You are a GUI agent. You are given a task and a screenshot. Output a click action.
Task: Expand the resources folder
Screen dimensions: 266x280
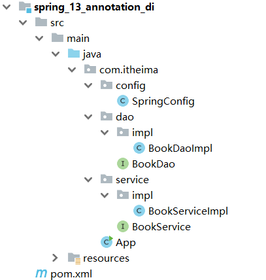coord(55,258)
